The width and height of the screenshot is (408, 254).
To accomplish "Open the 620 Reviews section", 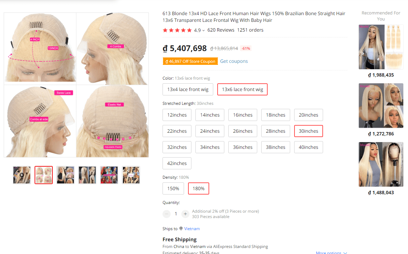I will coord(221,30).
